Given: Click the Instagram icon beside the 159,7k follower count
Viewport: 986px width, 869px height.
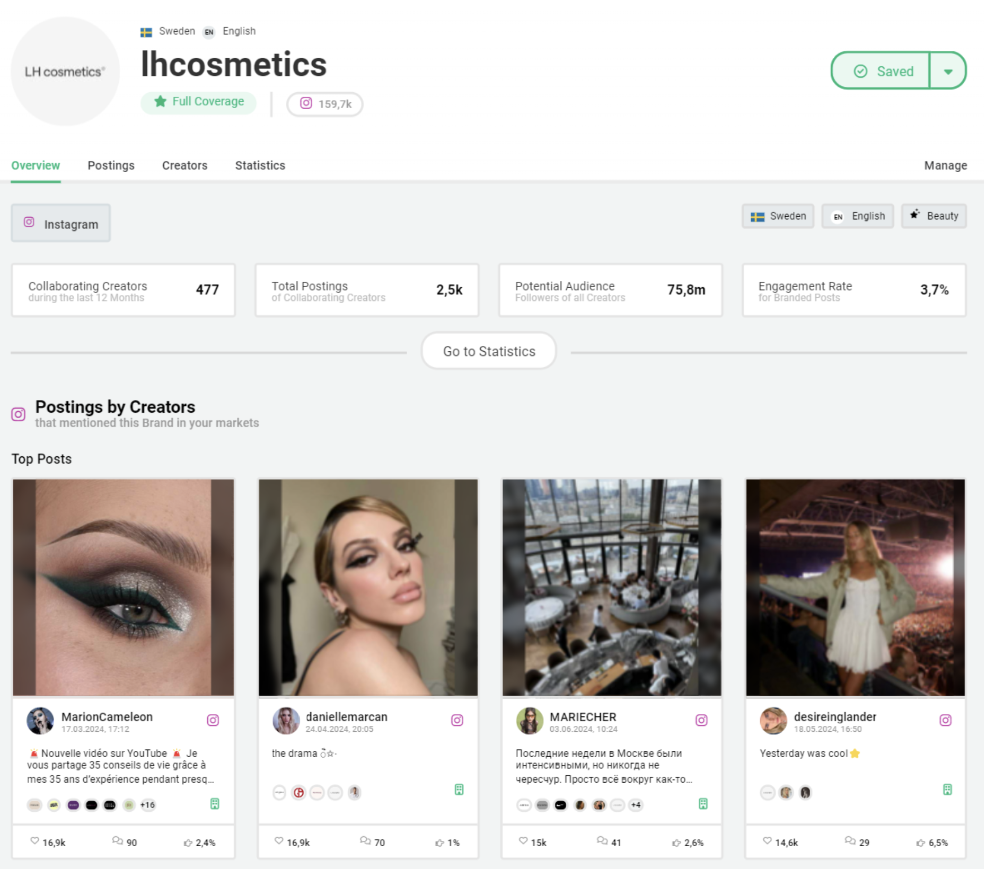Looking at the screenshot, I should (x=306, y=104).
